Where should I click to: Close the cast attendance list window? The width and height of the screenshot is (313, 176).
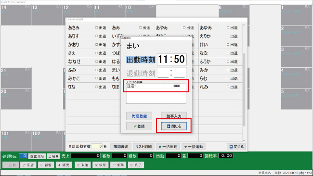click(236, 147)
